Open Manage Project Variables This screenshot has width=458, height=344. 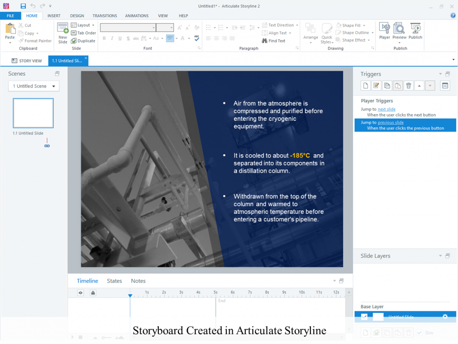(445, 85)
